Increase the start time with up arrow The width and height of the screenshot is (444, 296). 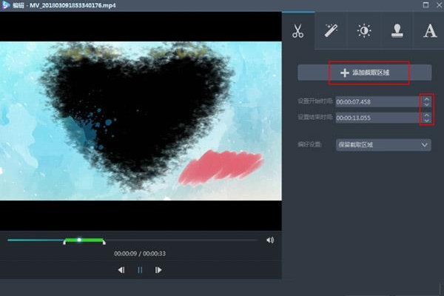coord(426,98)
